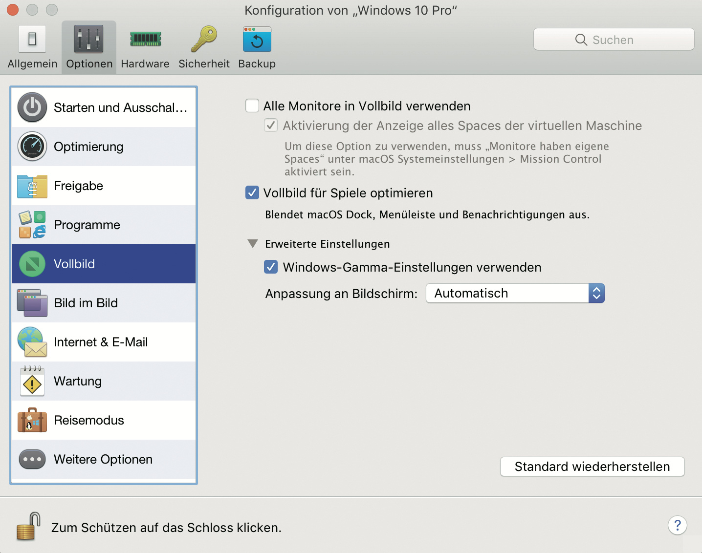Select Bild im Bild in the sidebar
This screenshot has height=553, width=702.
tap(104, 303)
